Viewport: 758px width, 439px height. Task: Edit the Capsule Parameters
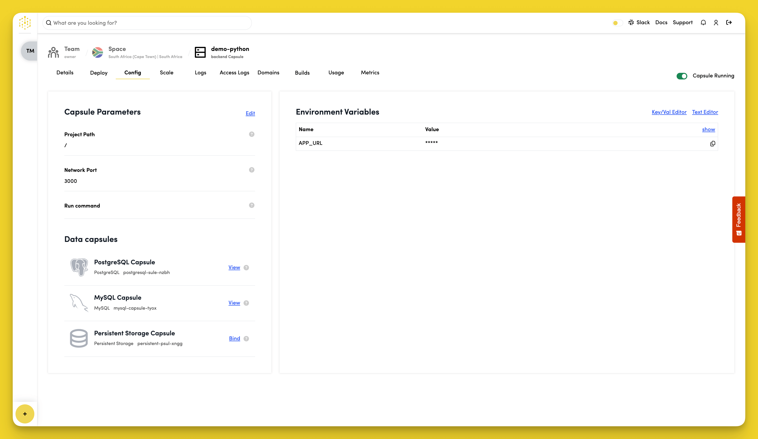[x=250, y=113]
